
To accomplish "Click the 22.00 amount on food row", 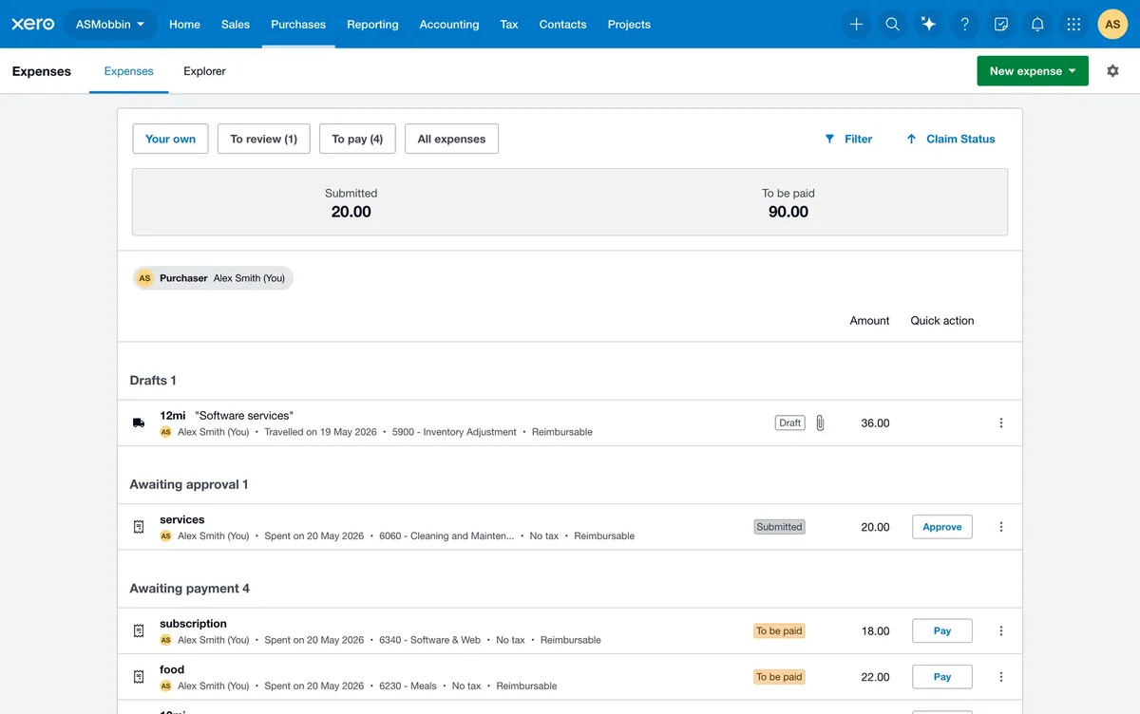I will [875, 677].
